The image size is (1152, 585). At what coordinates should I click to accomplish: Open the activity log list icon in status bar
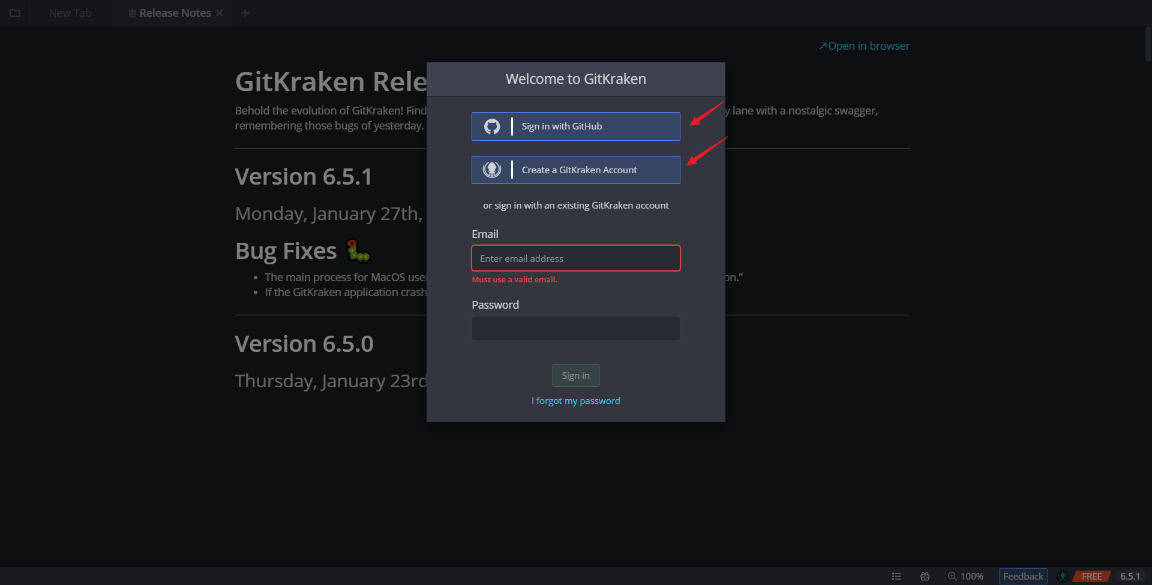click(x=896, y=576)
